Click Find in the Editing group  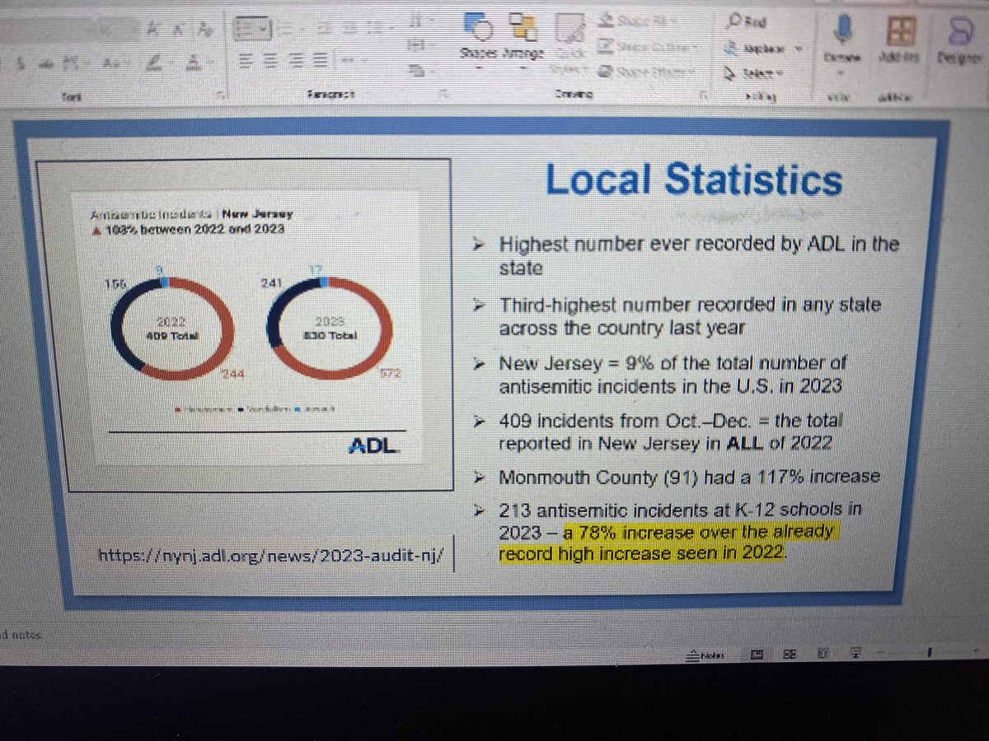point(748,21)
